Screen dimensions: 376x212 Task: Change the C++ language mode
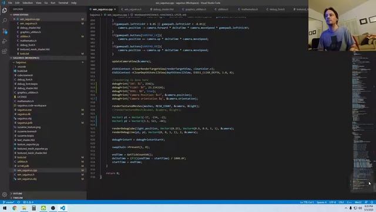pyautogui.click(x=349, y=202)
